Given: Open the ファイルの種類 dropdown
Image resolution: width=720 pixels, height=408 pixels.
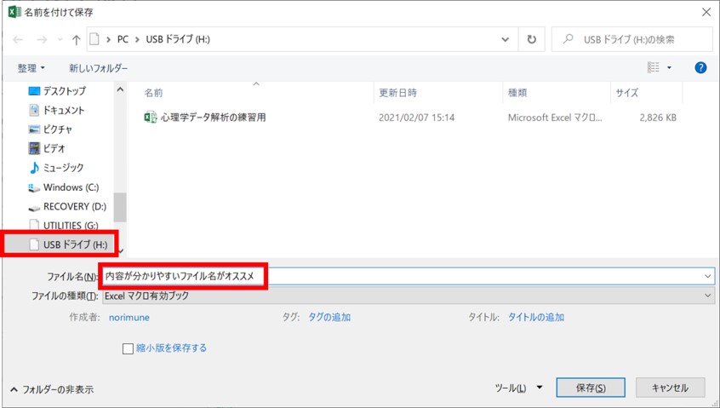Looking at the screenshot, I should point(408,296).
